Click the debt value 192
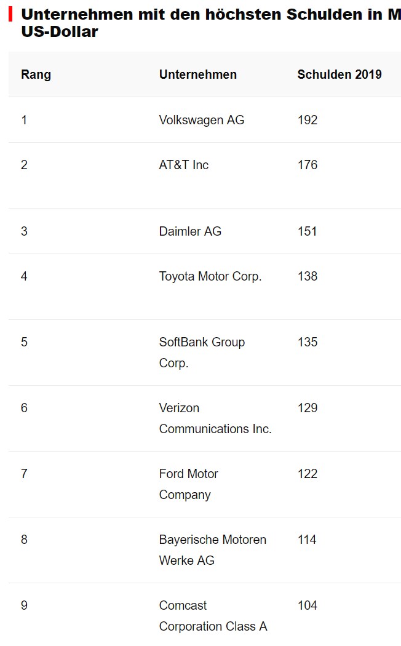The height and width of the screenshot is (646, 401). (307, 120)
